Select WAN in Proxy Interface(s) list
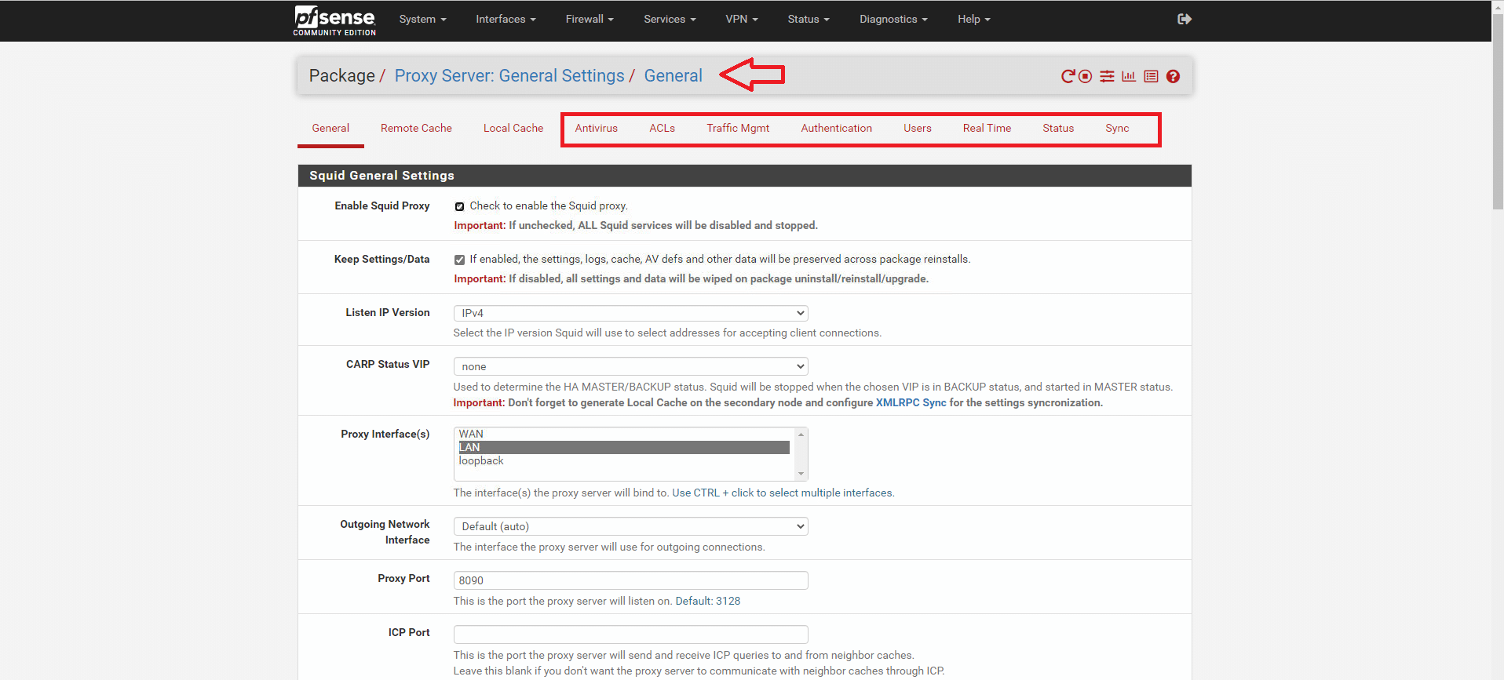Screen dimensions: 1504x680 (624, 434)
